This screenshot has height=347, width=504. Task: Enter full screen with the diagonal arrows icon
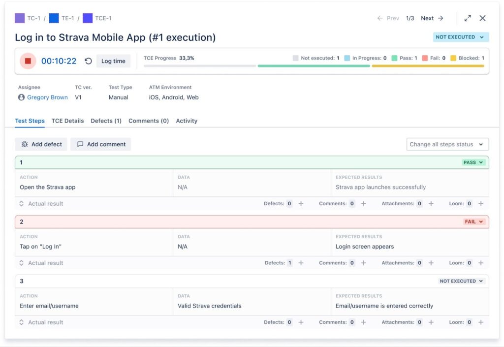[x=467, y=18]
